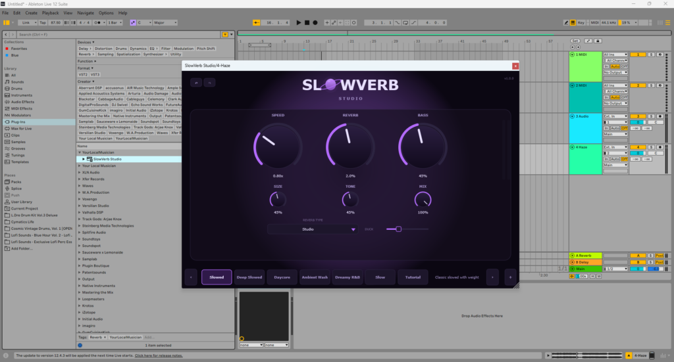Click the release notes link
Image resolution: width=674 pixels, height=362 pixels.
pos(159,355)
